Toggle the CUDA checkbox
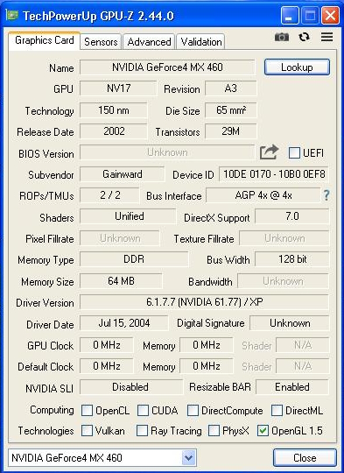The width and height of the screenshot is (344, 473). [x=143, y=410]
